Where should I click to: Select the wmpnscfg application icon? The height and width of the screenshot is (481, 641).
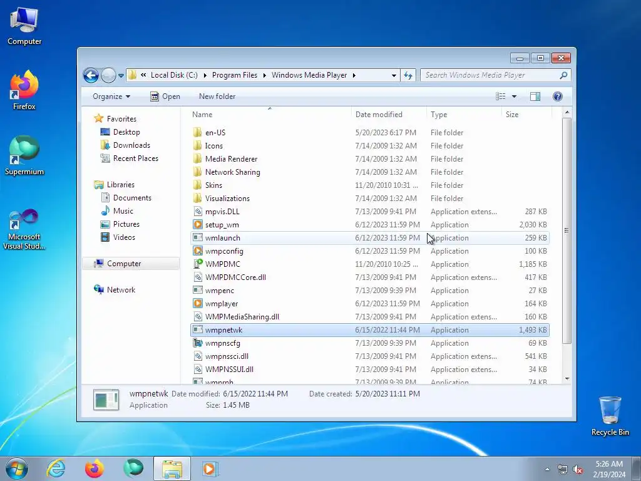coord(197,343)
